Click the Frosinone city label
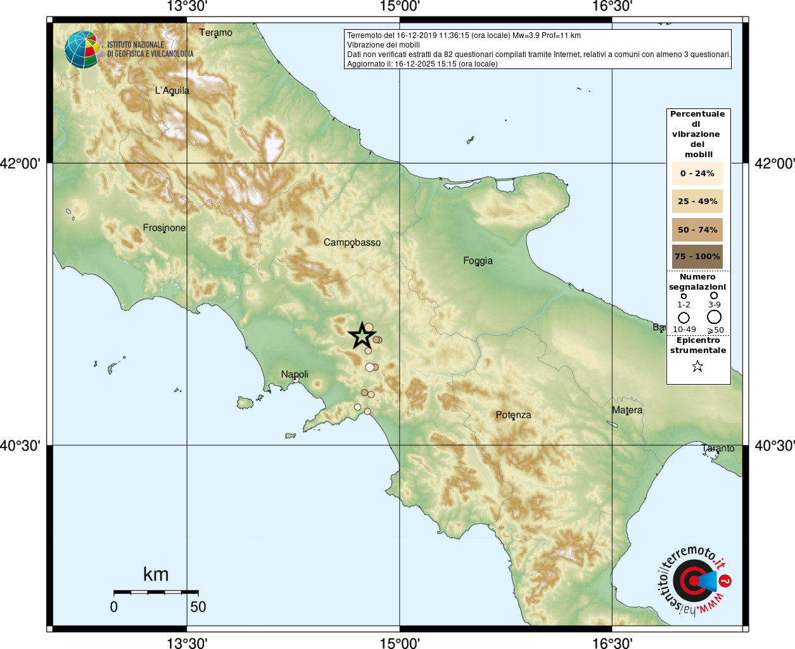795x649 pixels. point(164,228)
